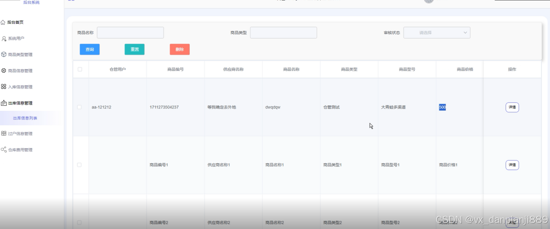The image size is (550, 229).
Task: Click the highlighted price 500
Action: pos(442,107)
